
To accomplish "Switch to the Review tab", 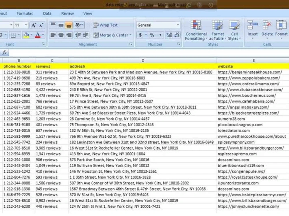I will (67, 14).
